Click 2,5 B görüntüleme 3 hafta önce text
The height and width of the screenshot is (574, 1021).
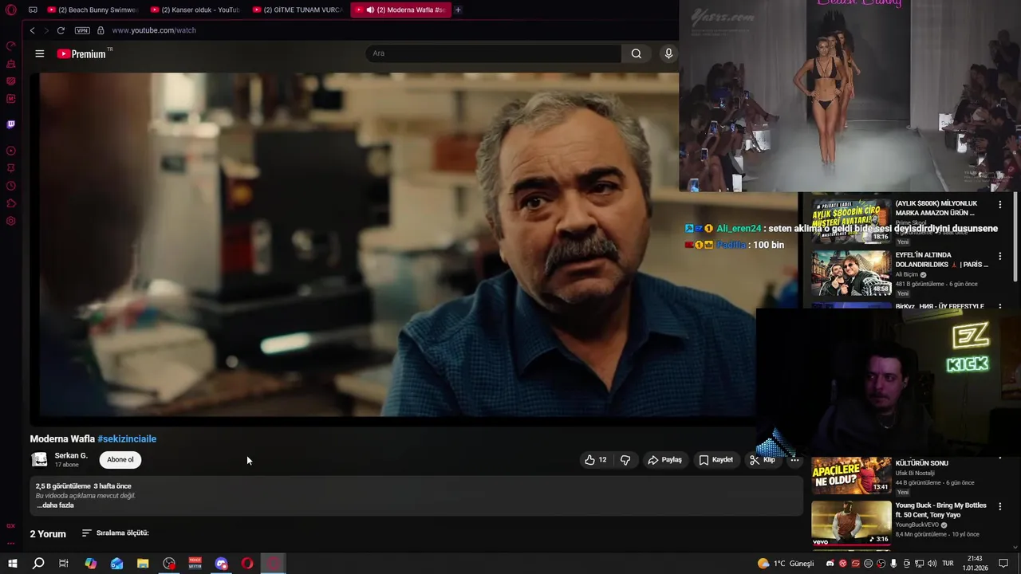(83, 486)
